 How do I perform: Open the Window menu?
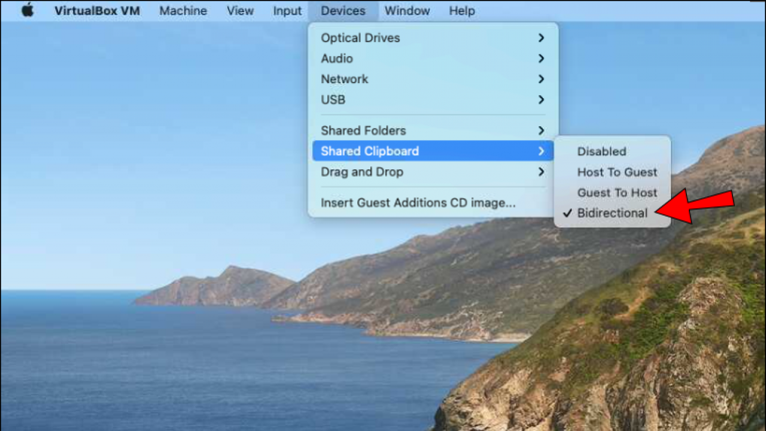[407, 10]
